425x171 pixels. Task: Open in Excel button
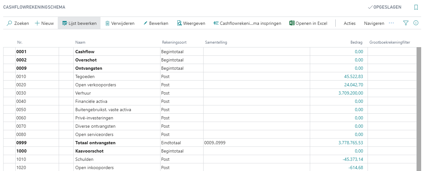coord(308,23)
